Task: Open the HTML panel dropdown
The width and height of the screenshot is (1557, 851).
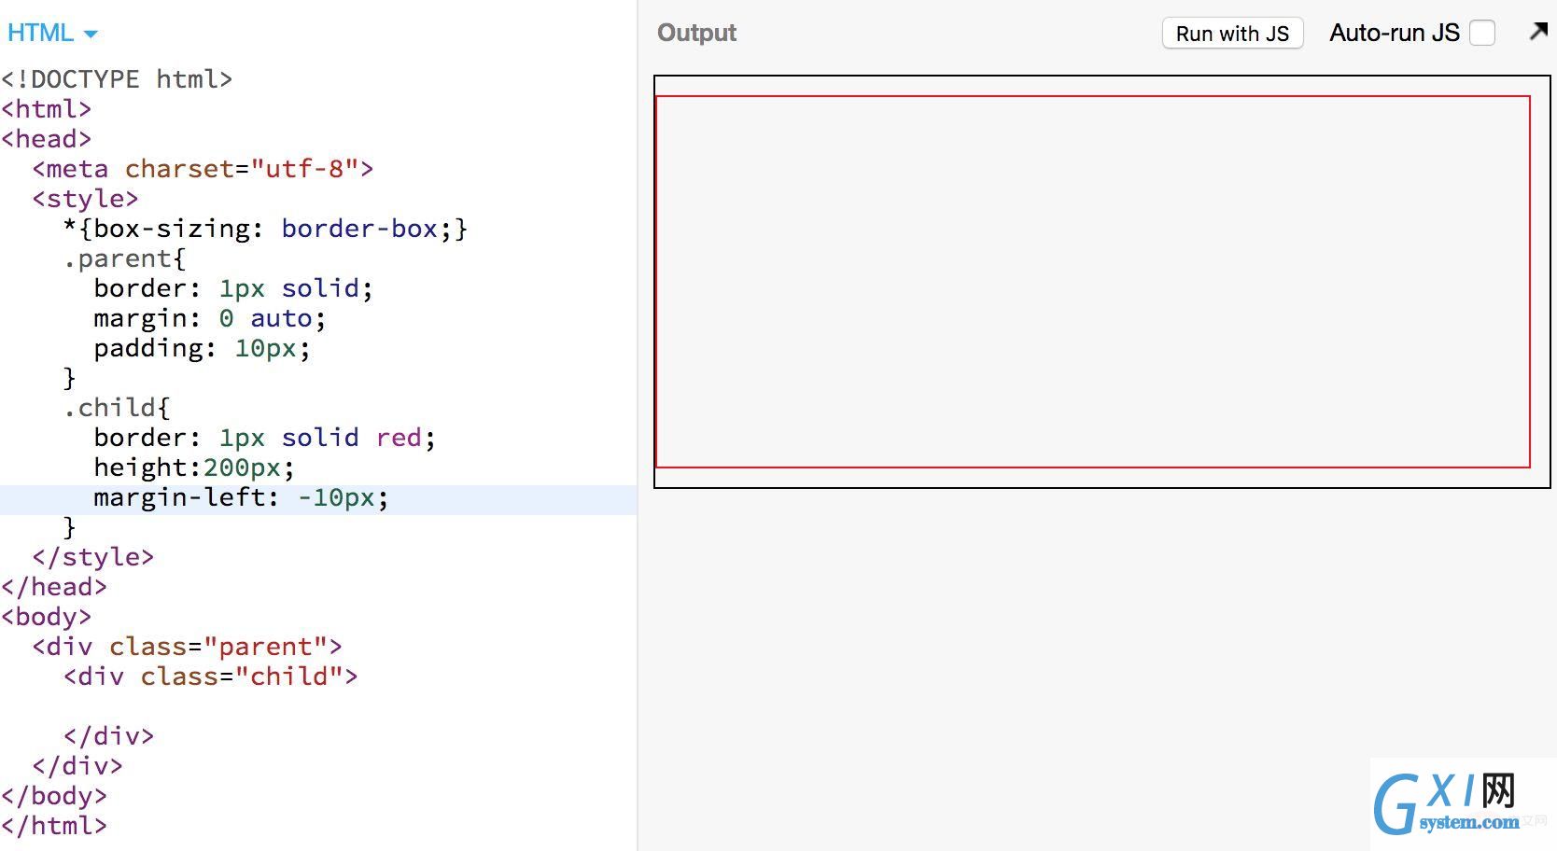Action: pyautogui.click(x=52, y=33)
